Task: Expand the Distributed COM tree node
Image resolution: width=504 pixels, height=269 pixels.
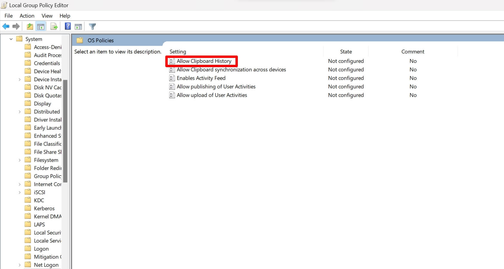Action: pos(20,112)
